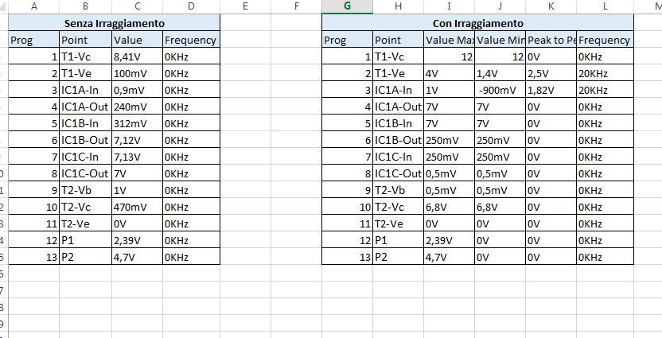Click the cell showing 1,82V
662x338 pixels.
click(x=551, y=91)
